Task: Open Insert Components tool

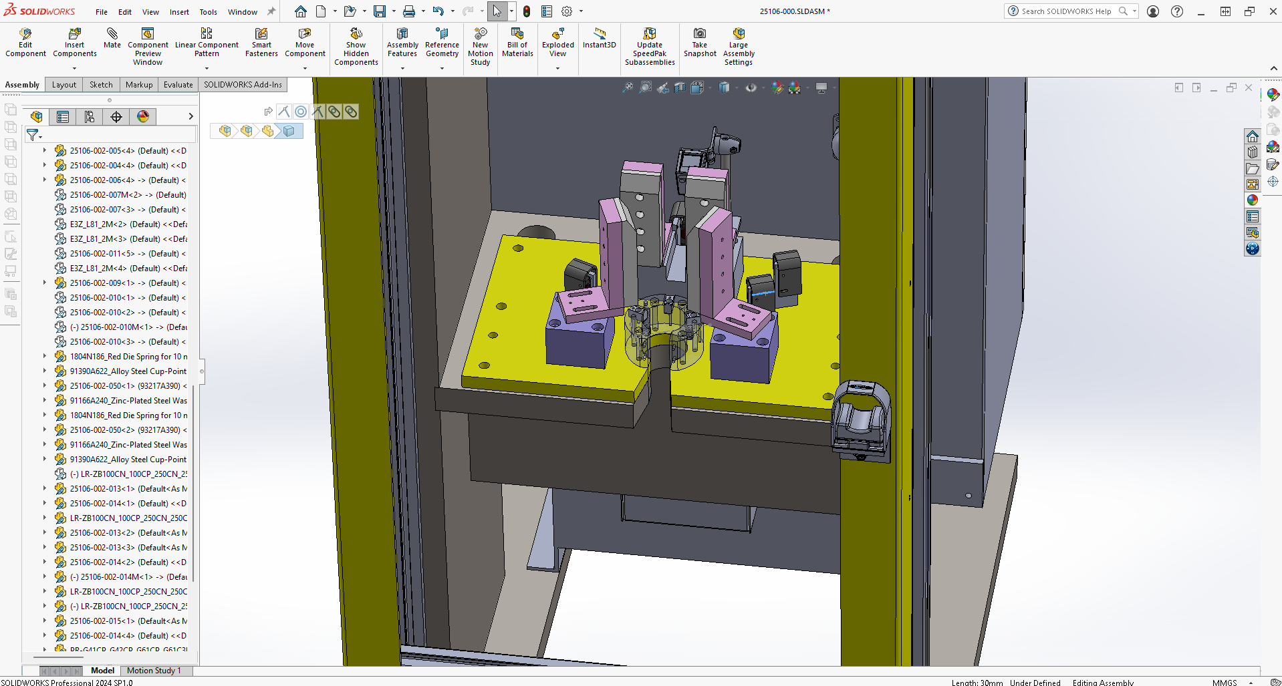Action: tap(75, 43)
